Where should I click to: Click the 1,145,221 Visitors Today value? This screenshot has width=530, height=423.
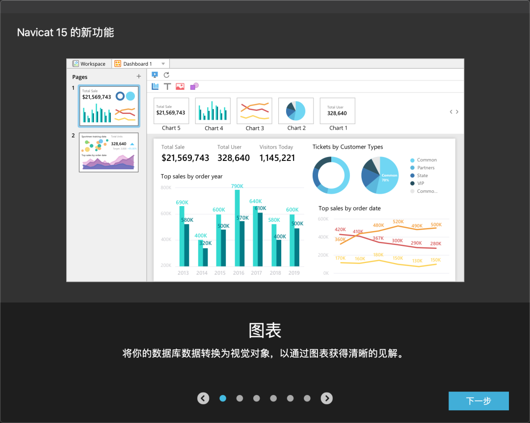[277, 158]
